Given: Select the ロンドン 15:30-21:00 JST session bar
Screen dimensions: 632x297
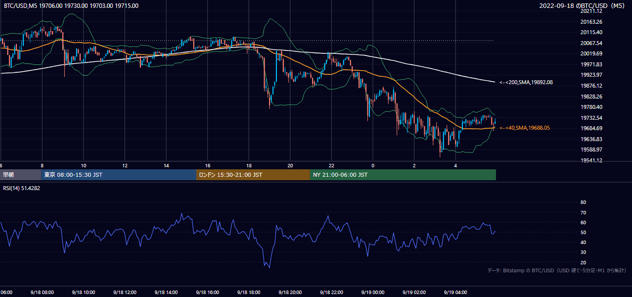Looking at the screenshot, I should pos(253,175).
